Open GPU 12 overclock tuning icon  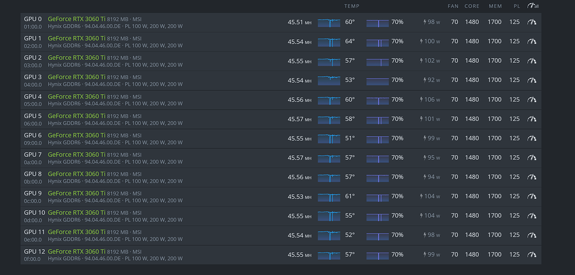[x=532, y=254]
